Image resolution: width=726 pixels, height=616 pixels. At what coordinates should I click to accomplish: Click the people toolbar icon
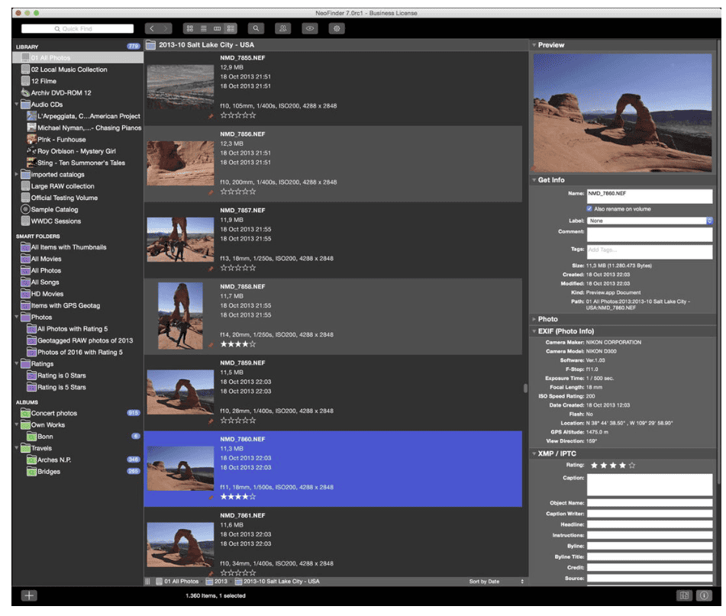[x=283, y=29]
